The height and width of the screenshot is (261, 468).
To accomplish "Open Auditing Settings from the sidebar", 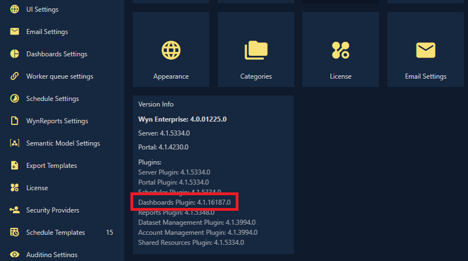I will (x=52, y=255).
